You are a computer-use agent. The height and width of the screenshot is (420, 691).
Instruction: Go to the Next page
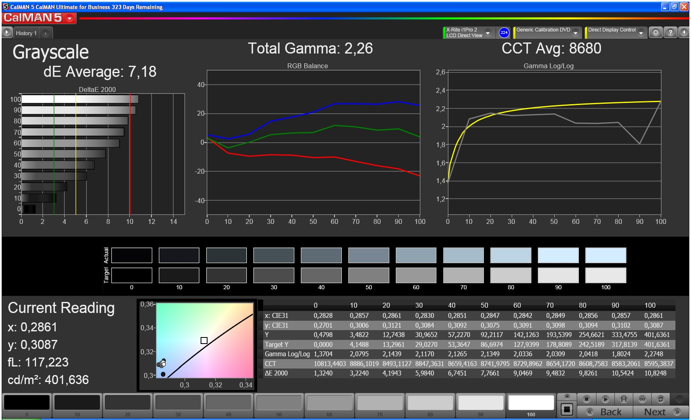pyautogui.click(x=661, y=412)
